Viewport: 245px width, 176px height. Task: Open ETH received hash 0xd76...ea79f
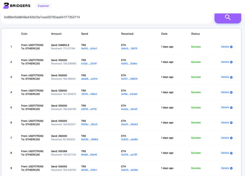click(x=129, y=154)
